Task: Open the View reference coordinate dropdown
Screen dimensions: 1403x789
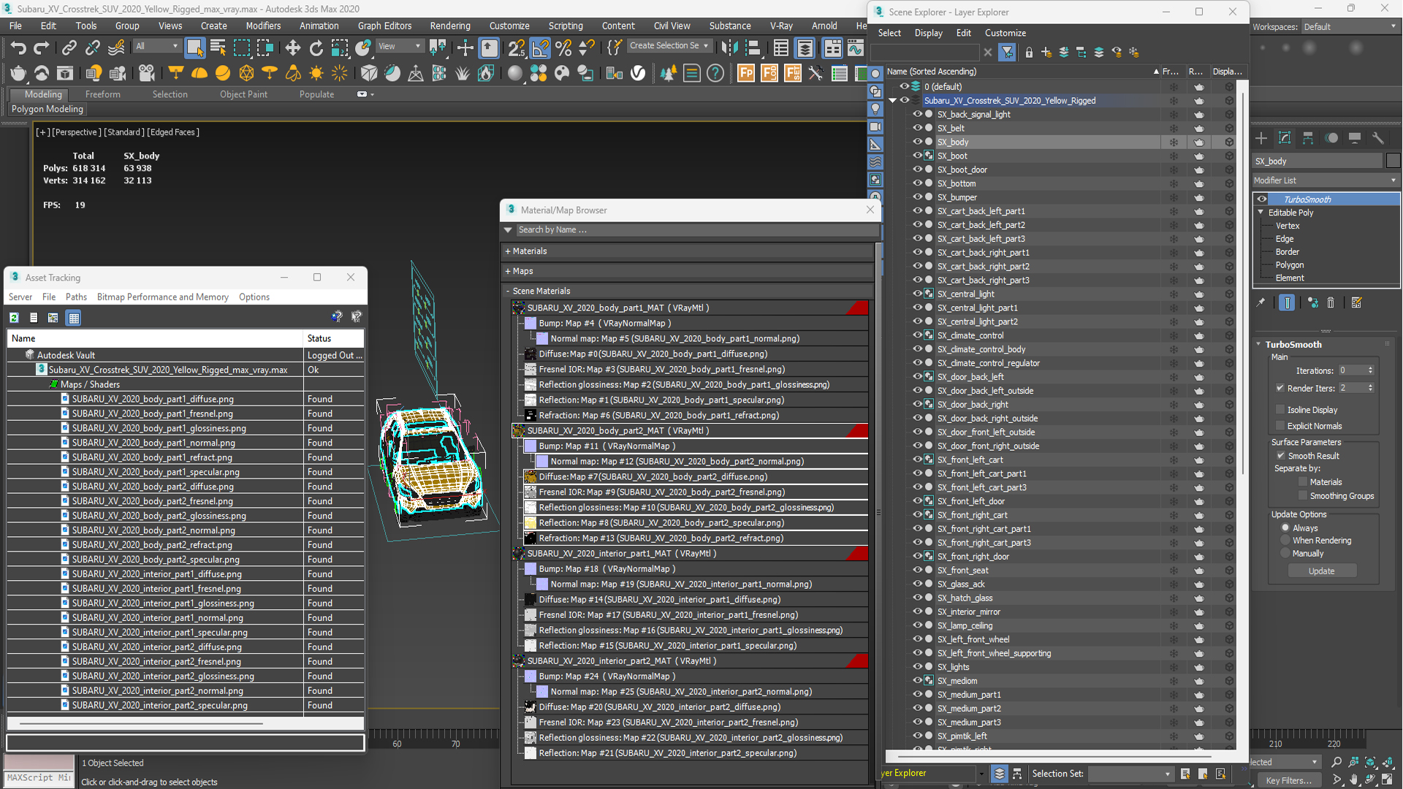Action: pos(399,46)
